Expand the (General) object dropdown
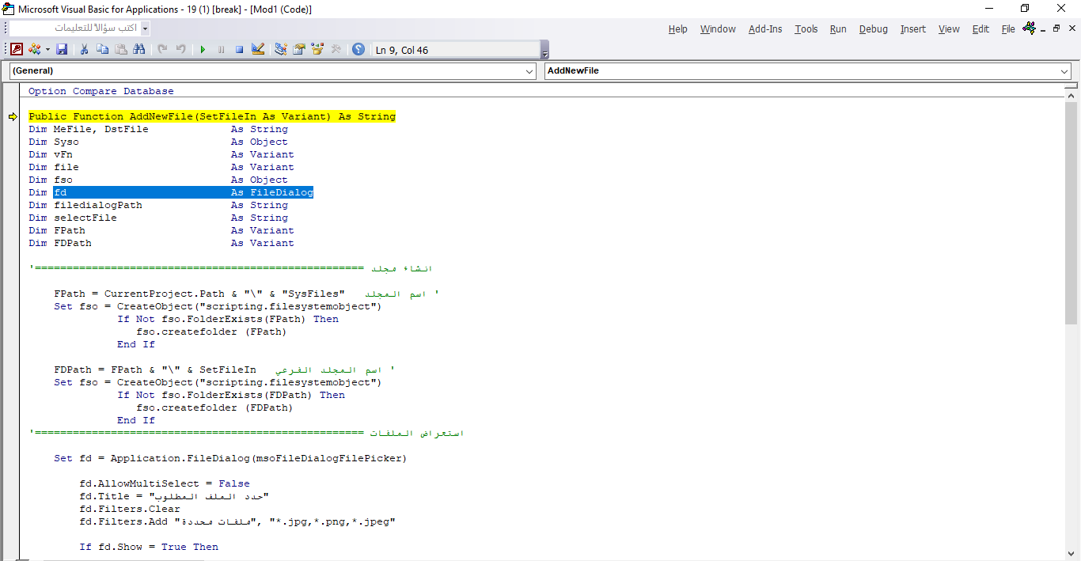The height and width of the screenshot is (561, 1081). [529, 71]
